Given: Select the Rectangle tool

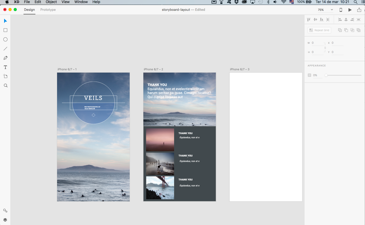Looking at the screenshot, I should pyautogui.click(x=5, y=30).
